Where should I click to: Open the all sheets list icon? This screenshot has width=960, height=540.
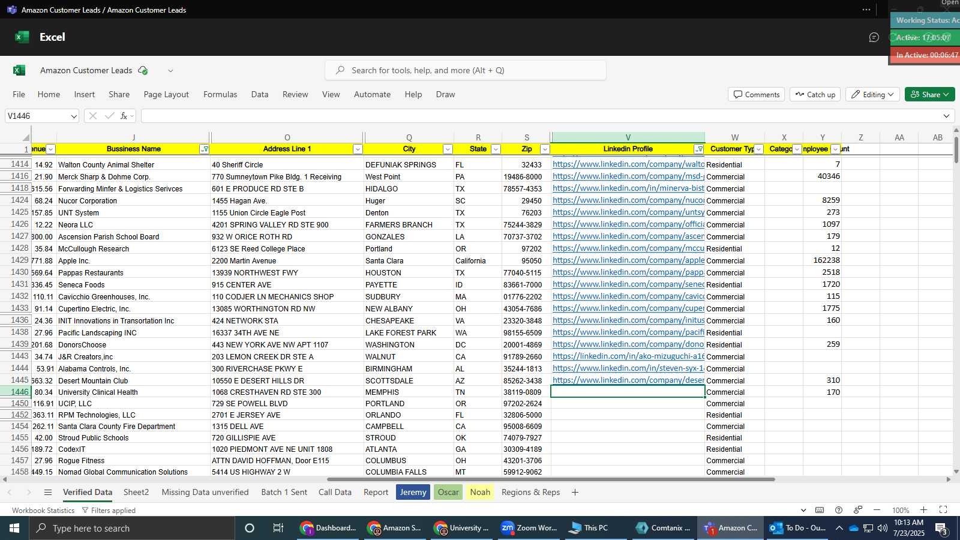48,492
